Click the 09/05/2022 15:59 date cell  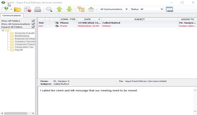pos(89,26)
